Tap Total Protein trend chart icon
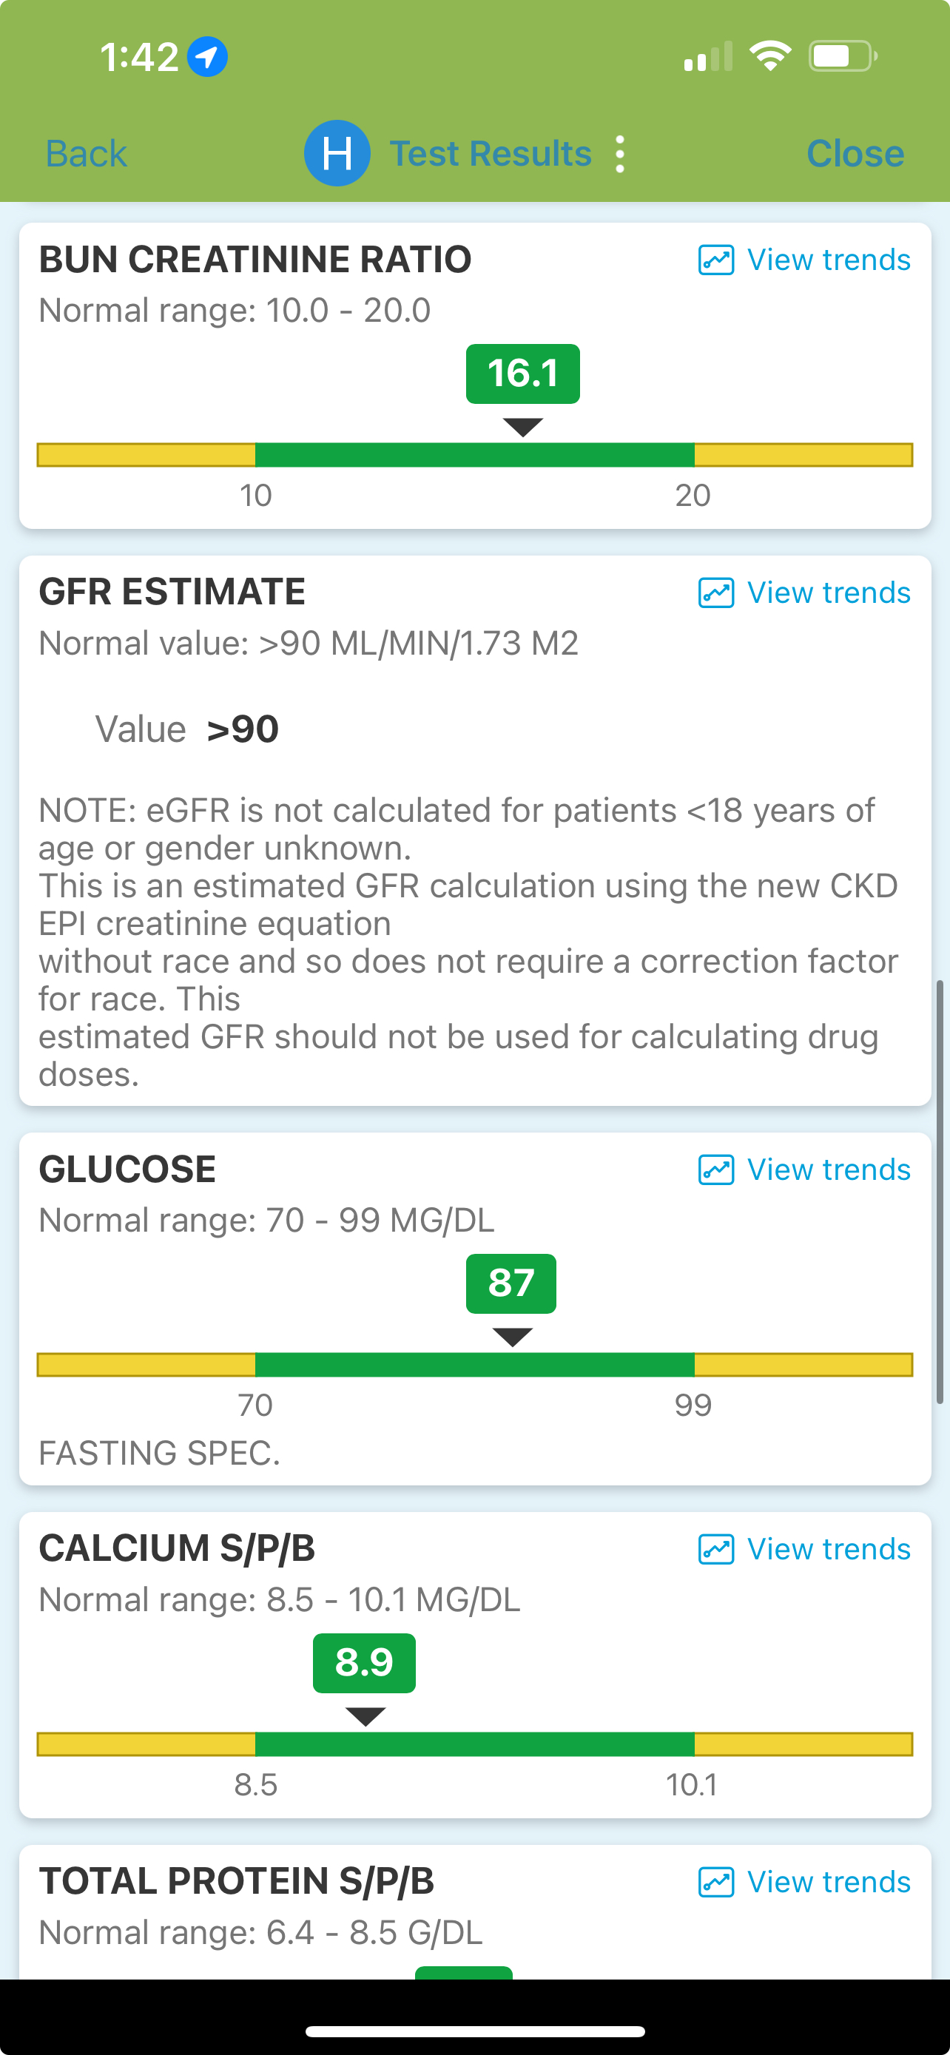950x2055 pixels. (x=715, y=1882)
